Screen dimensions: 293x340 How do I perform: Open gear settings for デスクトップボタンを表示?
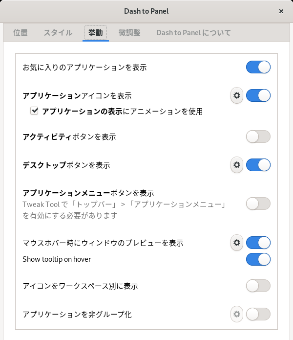coord(237,165)
